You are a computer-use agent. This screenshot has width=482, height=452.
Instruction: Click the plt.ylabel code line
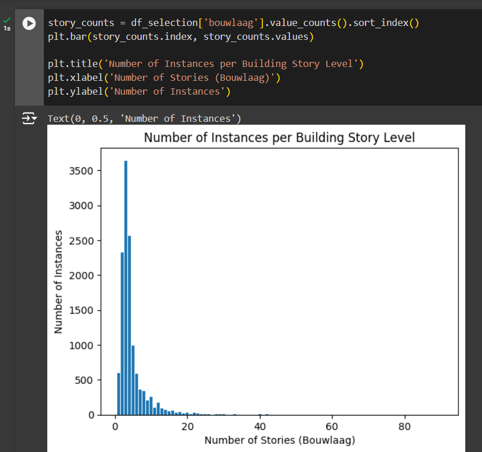point(139,91)
